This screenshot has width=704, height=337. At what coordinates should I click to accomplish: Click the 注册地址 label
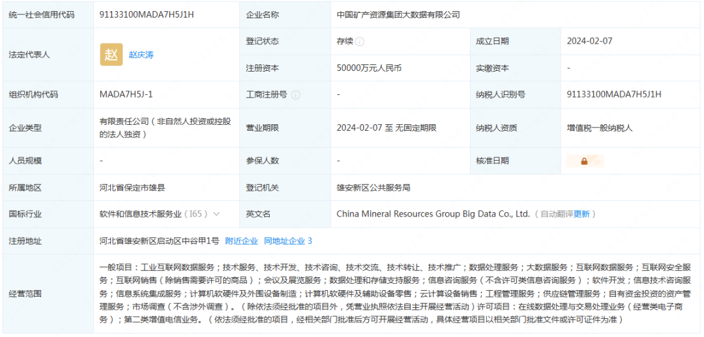(x=25, y=241)
